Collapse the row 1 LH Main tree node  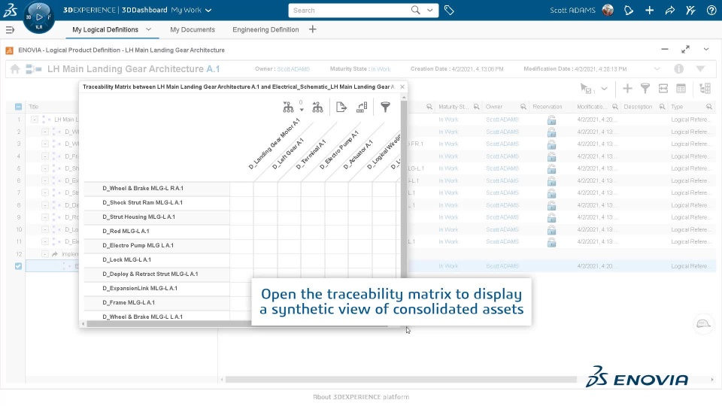click(x=35, y=120)
